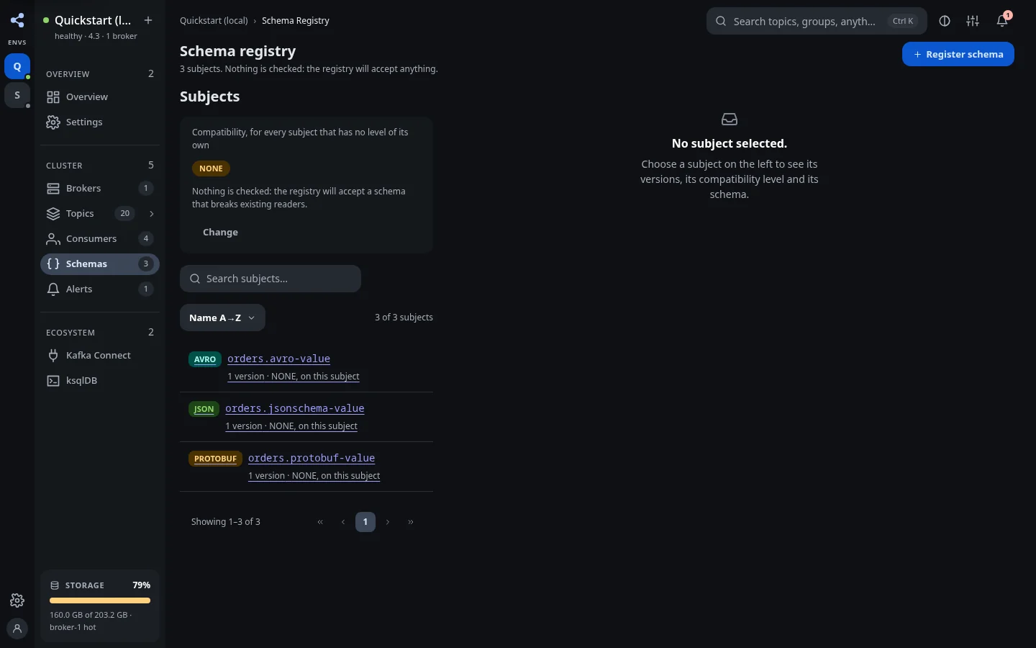
Task: Open the display preferences sliders icon
Action: (x=973, y=21)
